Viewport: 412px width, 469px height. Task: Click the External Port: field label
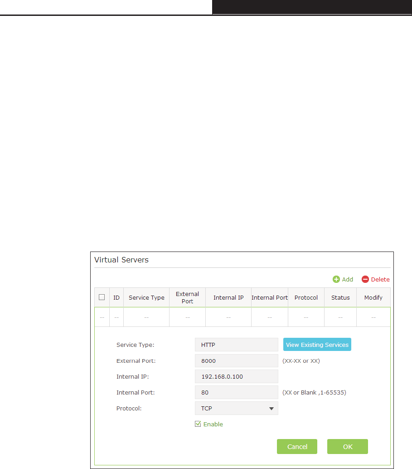click(136, 361)
